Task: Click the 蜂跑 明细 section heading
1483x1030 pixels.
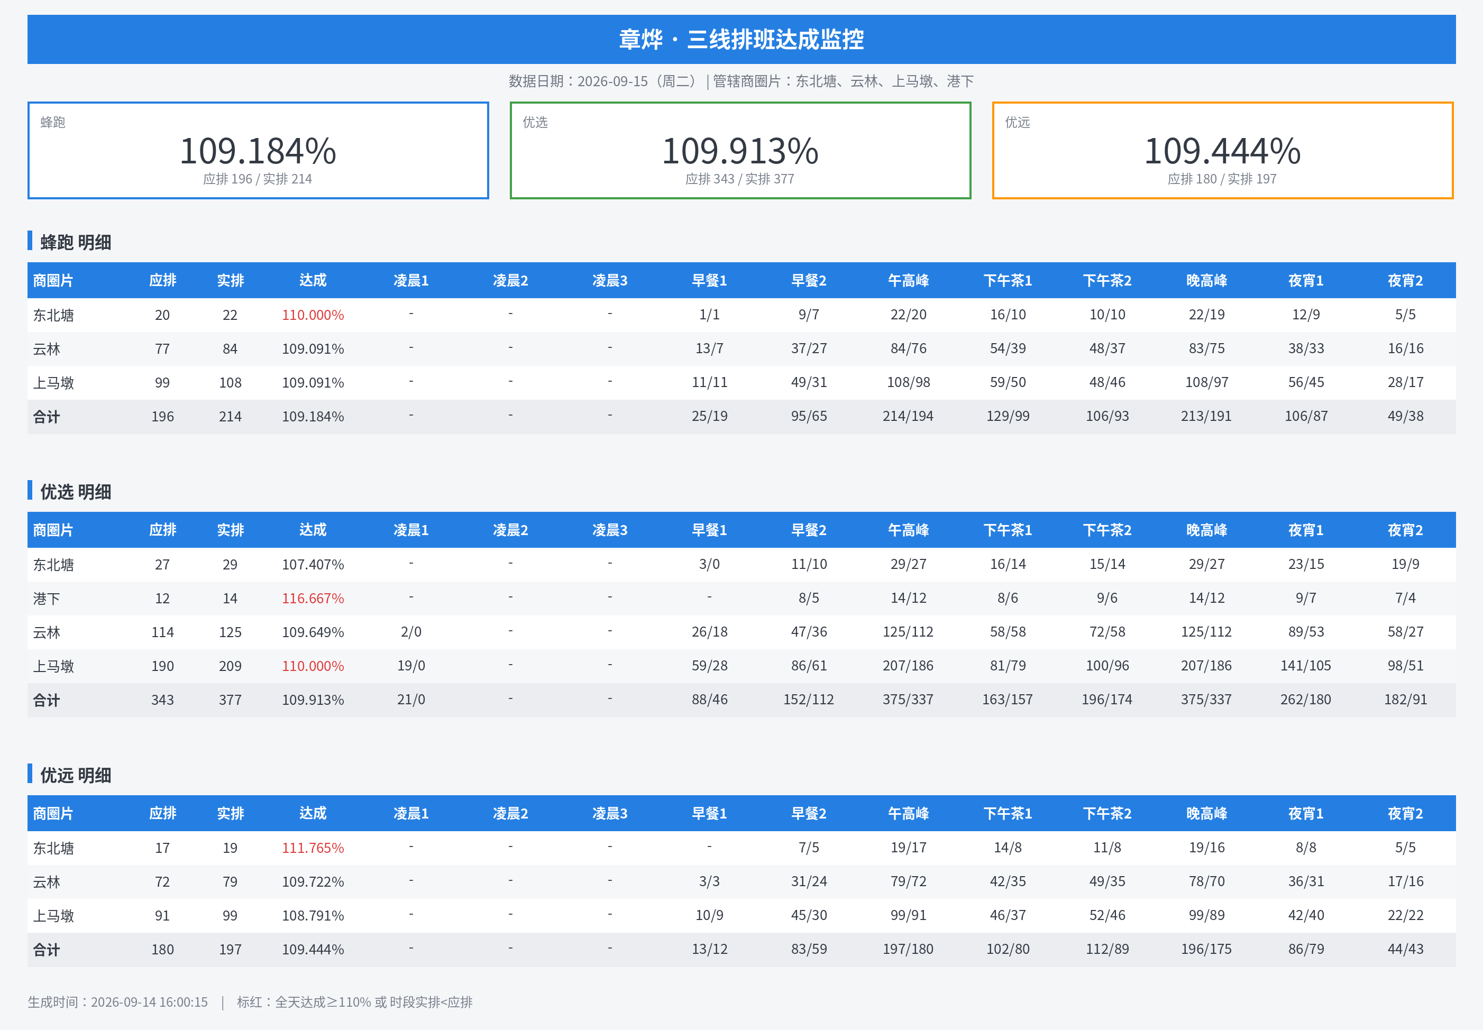Action: click(x=76, y=242)
